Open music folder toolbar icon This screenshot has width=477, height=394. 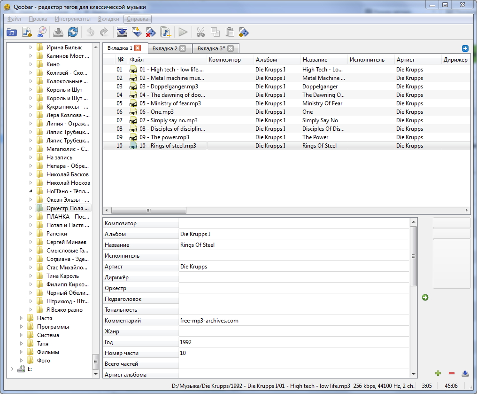coord(12,32)
